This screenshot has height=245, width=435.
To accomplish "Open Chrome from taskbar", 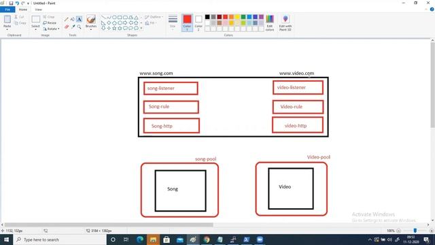I will pyautogui.click(x=207, y=240).
